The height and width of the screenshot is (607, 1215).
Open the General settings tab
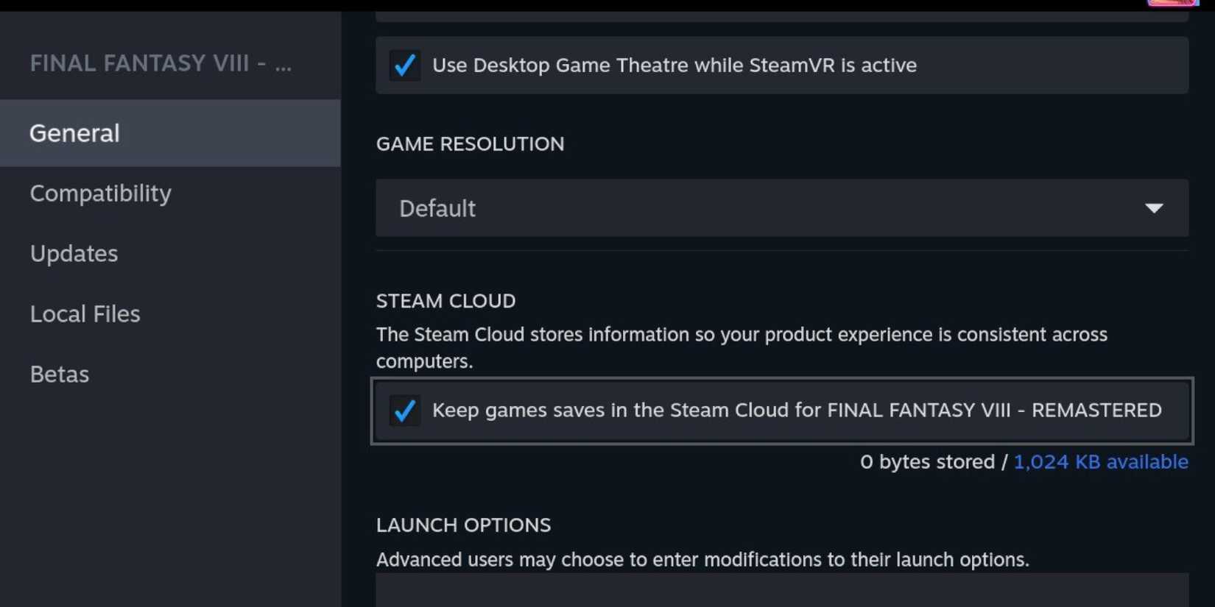[74, 133]
